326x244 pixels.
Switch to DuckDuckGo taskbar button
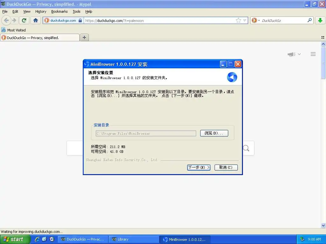click(83, 239)
